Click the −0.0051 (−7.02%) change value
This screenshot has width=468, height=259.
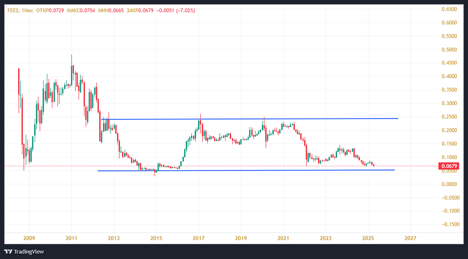(x=176, y=10)
